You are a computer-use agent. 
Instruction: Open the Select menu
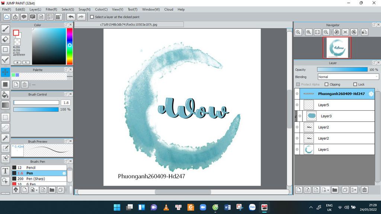68,9
